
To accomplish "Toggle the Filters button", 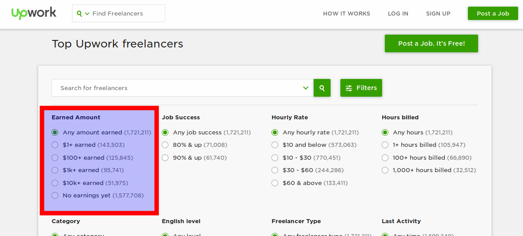I will pos(361,88).
